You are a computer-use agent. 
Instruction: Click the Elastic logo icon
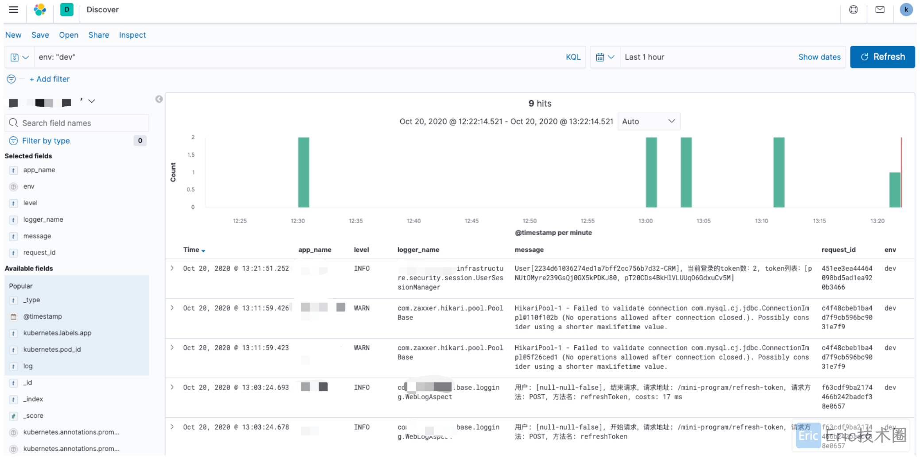point(40,10)
